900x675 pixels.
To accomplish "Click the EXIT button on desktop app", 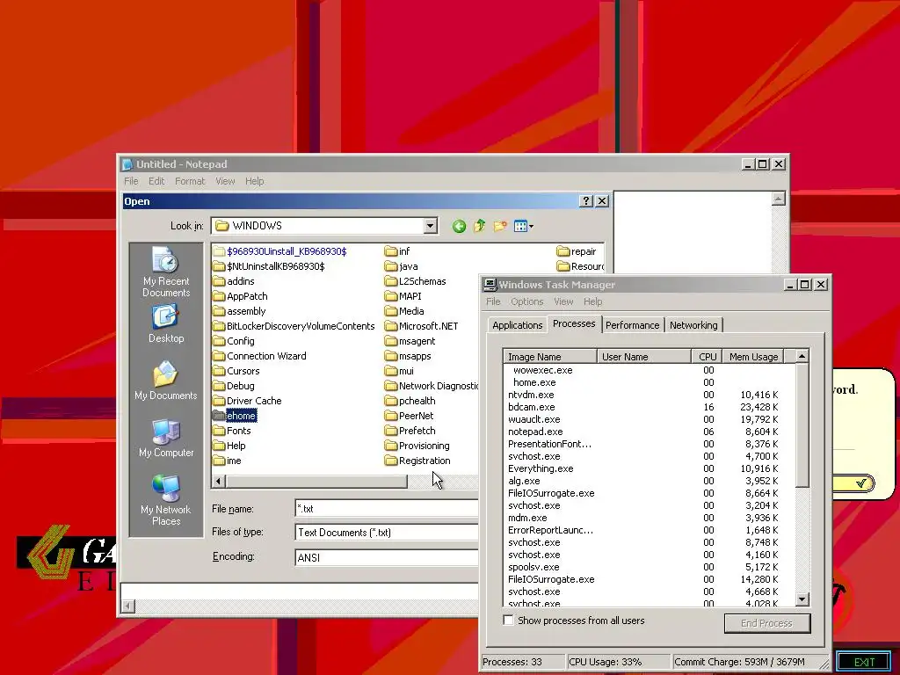I will pos(864,662).
